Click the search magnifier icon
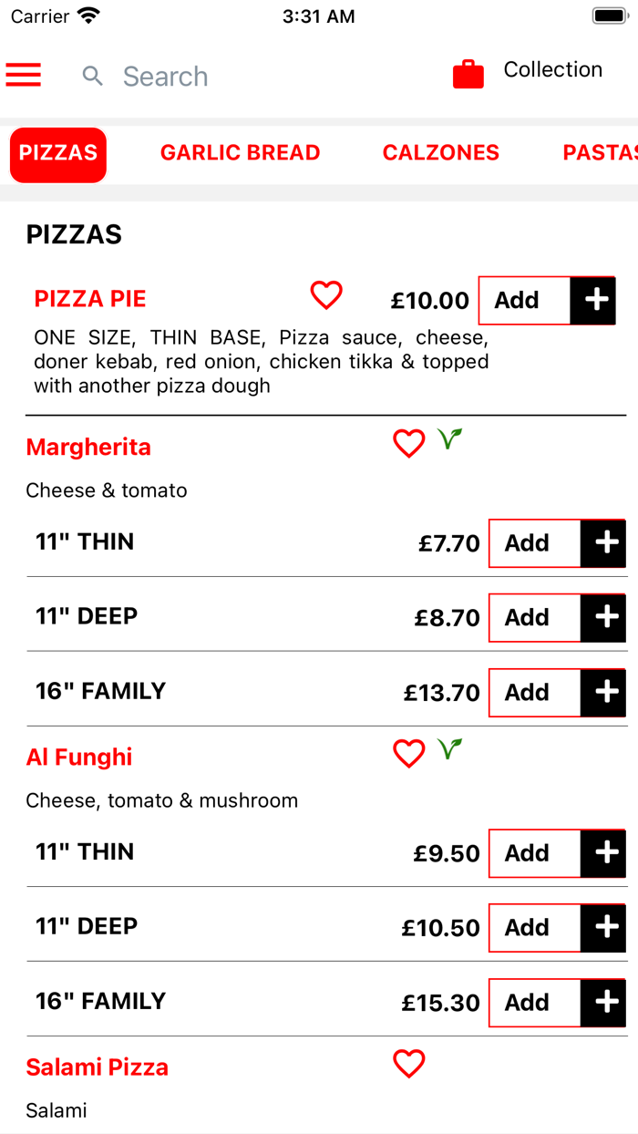Screen dimensions: 638x1134 click(92, 77)
